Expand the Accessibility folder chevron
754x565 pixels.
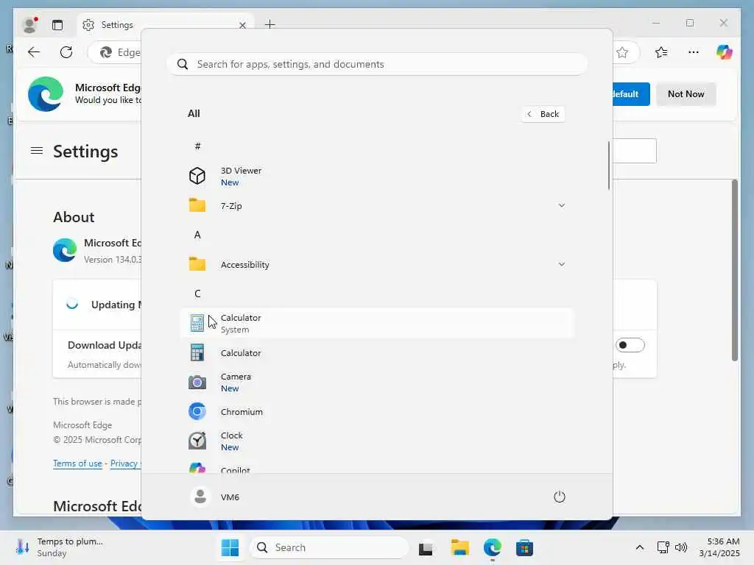[x=561, y=264]
